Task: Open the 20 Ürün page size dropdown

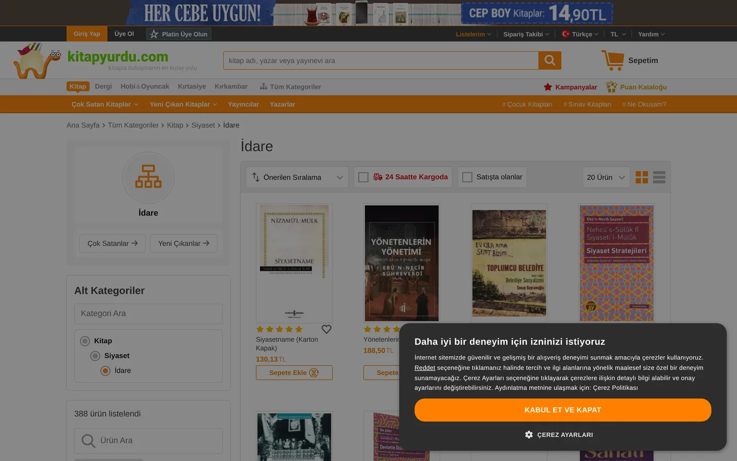Action: coord(606,177)
